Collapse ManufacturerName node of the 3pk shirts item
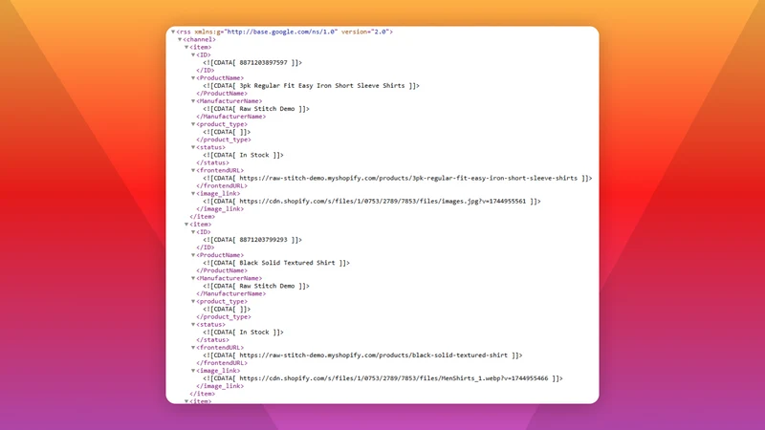This screenshot has width=765, height=430. (x=193, y=101)
